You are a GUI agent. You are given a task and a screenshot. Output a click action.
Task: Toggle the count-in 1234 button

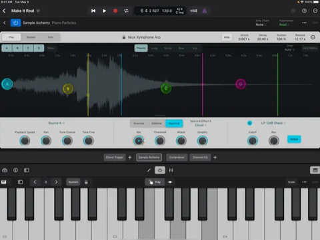193,11
